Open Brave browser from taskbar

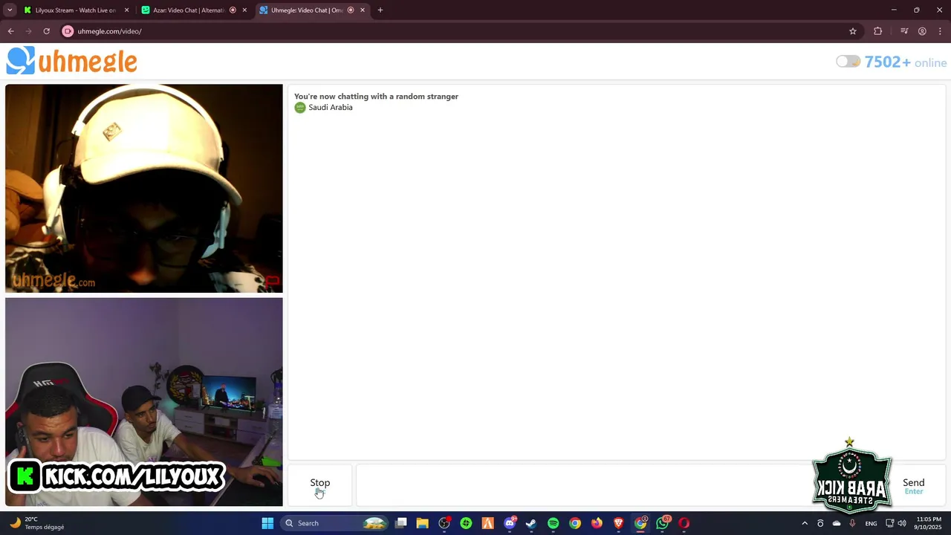click(618, 523)
